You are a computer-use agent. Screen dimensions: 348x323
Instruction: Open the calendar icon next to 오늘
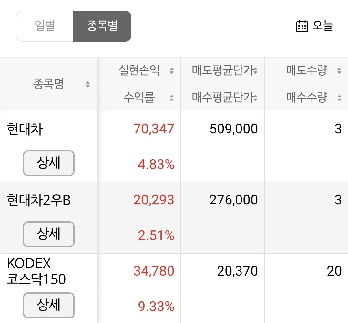point(302,26)
